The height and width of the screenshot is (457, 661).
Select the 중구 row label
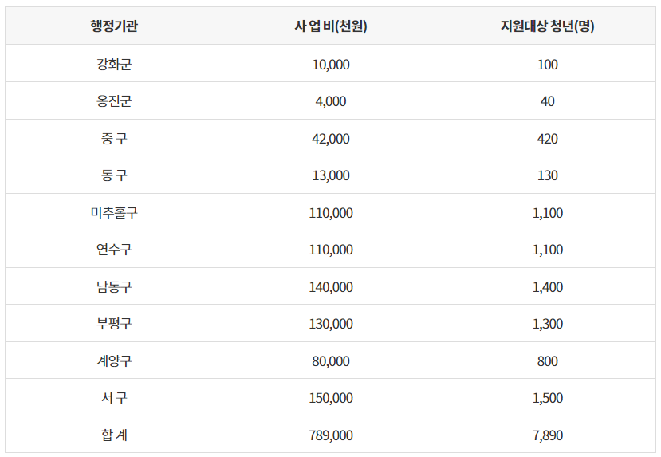click(x=114, y=138)
